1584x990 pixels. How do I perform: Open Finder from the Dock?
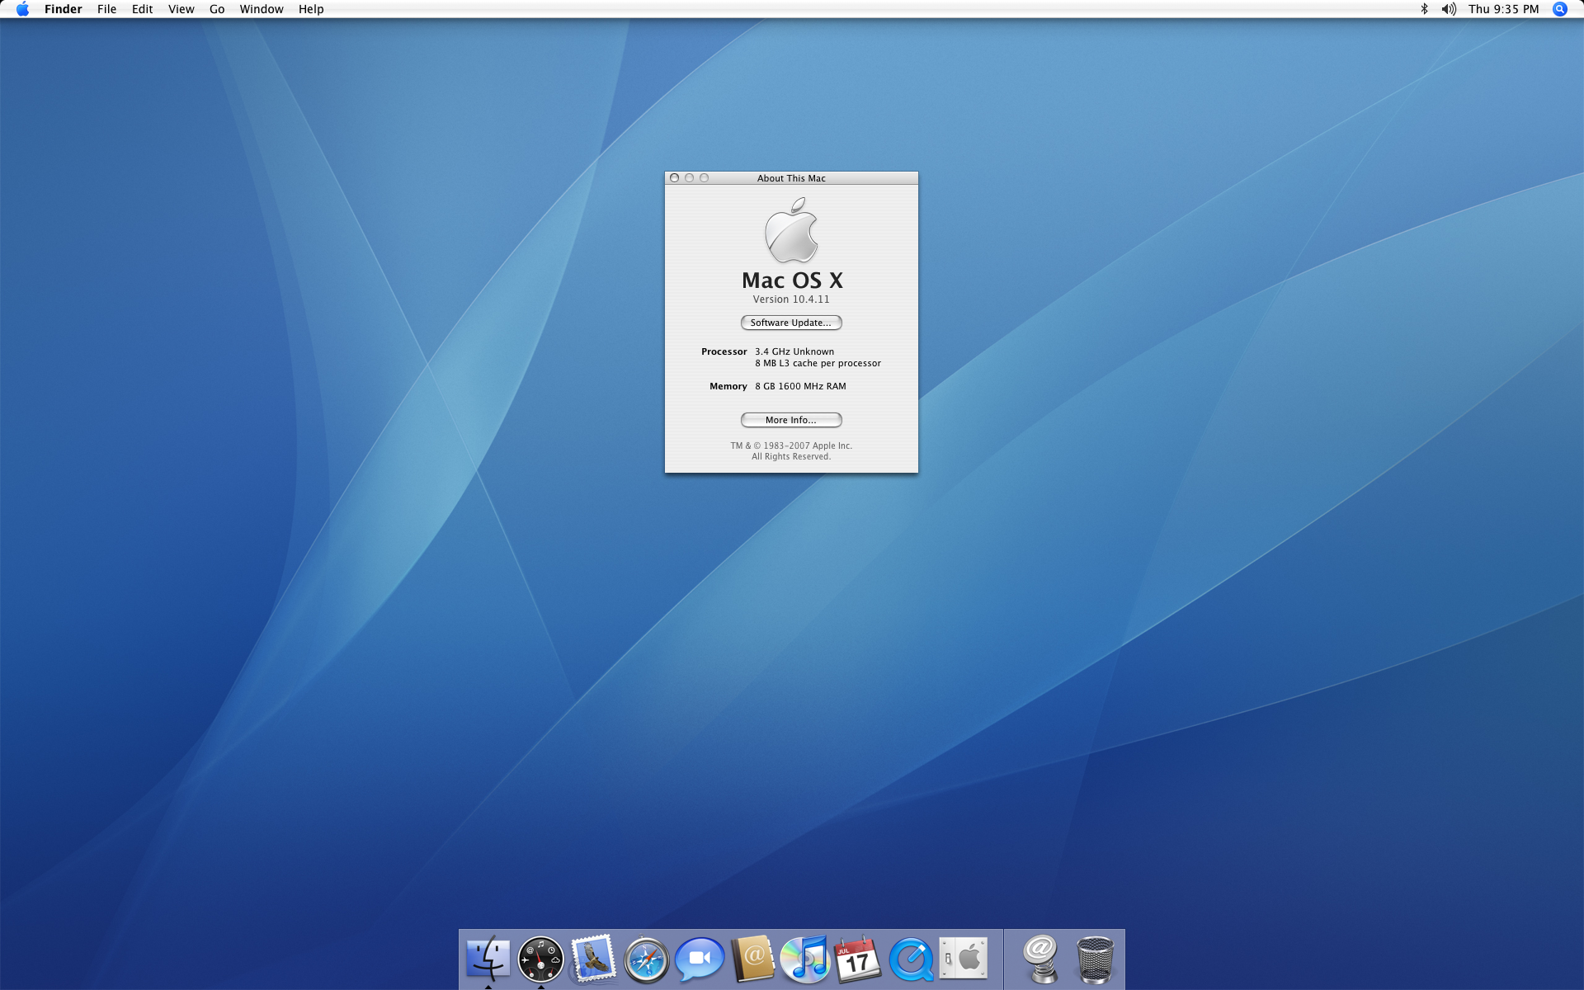[x=488, y=959]
